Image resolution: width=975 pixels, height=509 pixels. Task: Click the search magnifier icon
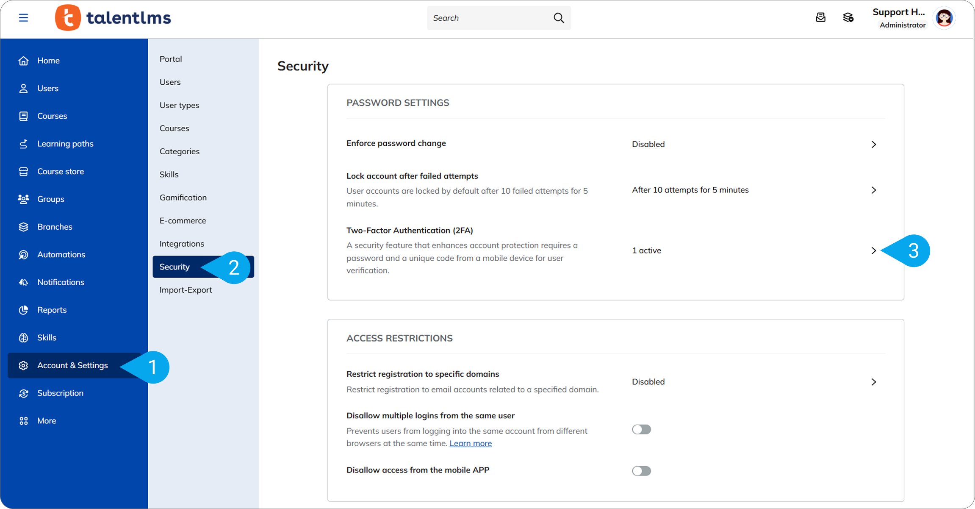pos(559,18)
